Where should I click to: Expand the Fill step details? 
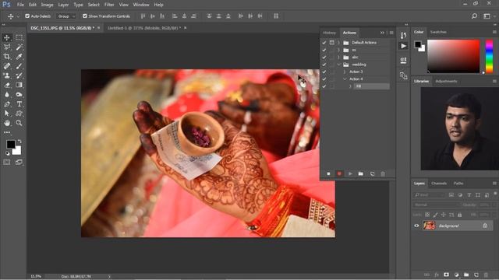click(x=350, y=86)
